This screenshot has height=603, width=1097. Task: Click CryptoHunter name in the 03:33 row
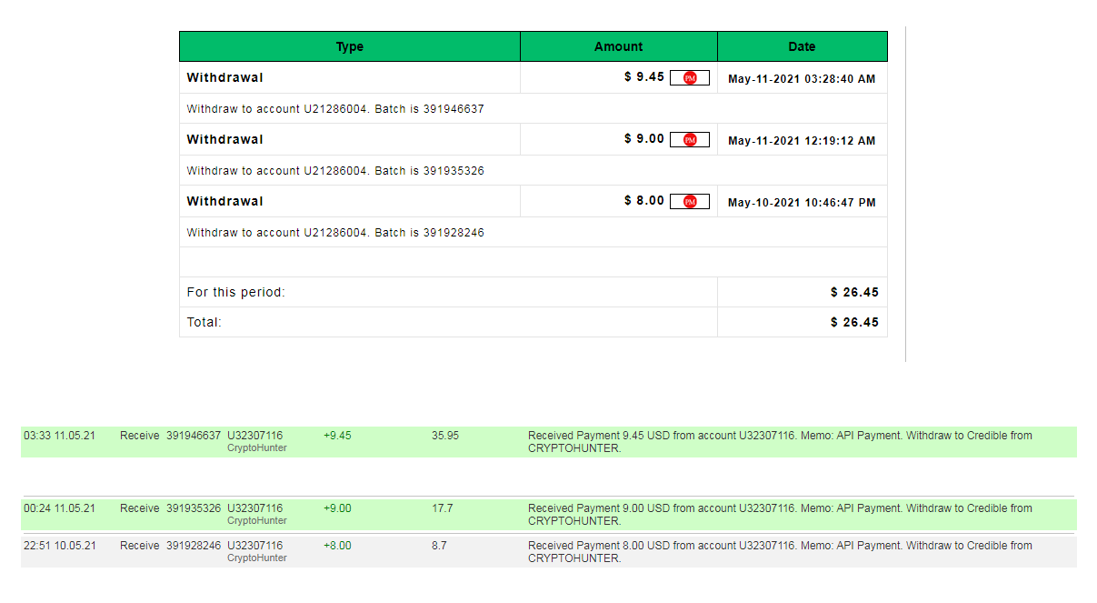(x=257, y=448)
